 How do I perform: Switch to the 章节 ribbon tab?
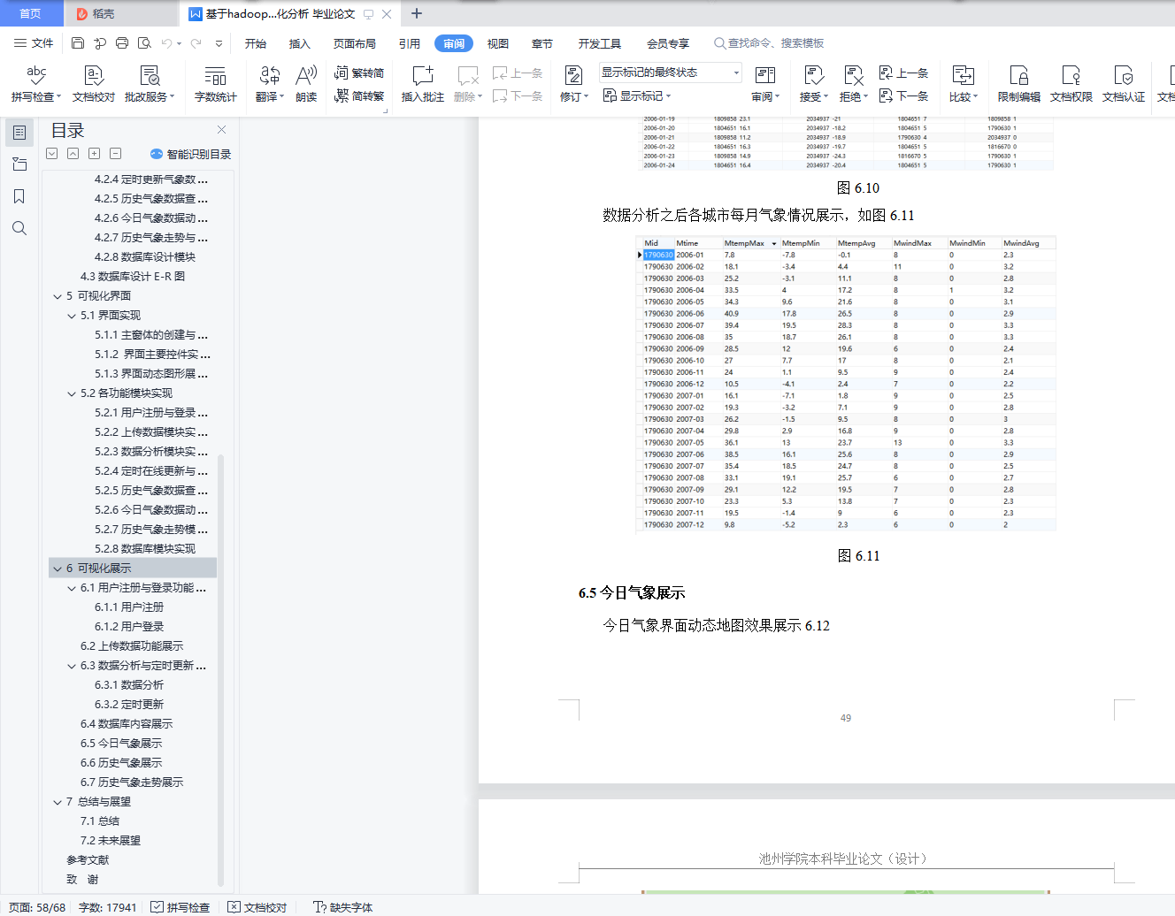(x=542, y=43)
